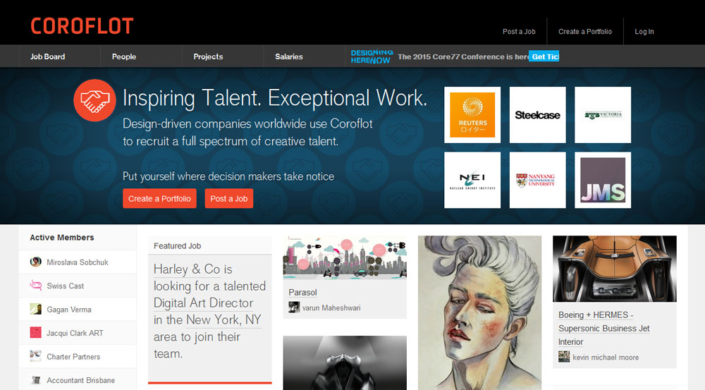Open varun Maheshwari's profile link
The width and height of the screenshot is (705, 390).
tap(331, 308)
